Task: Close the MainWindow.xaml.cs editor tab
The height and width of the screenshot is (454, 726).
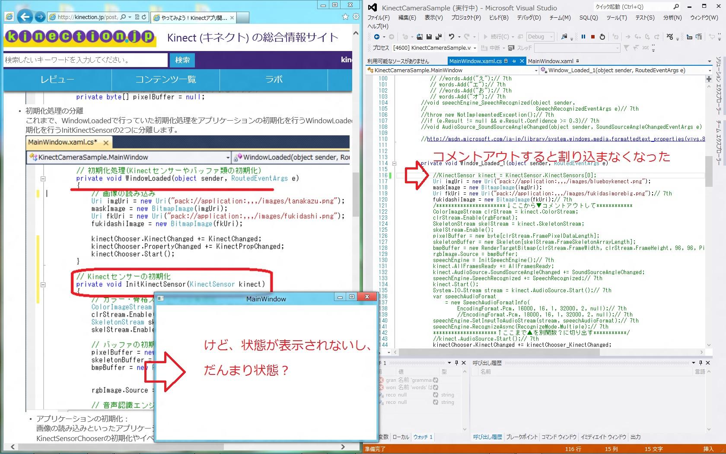Action: tap(522, 61)
